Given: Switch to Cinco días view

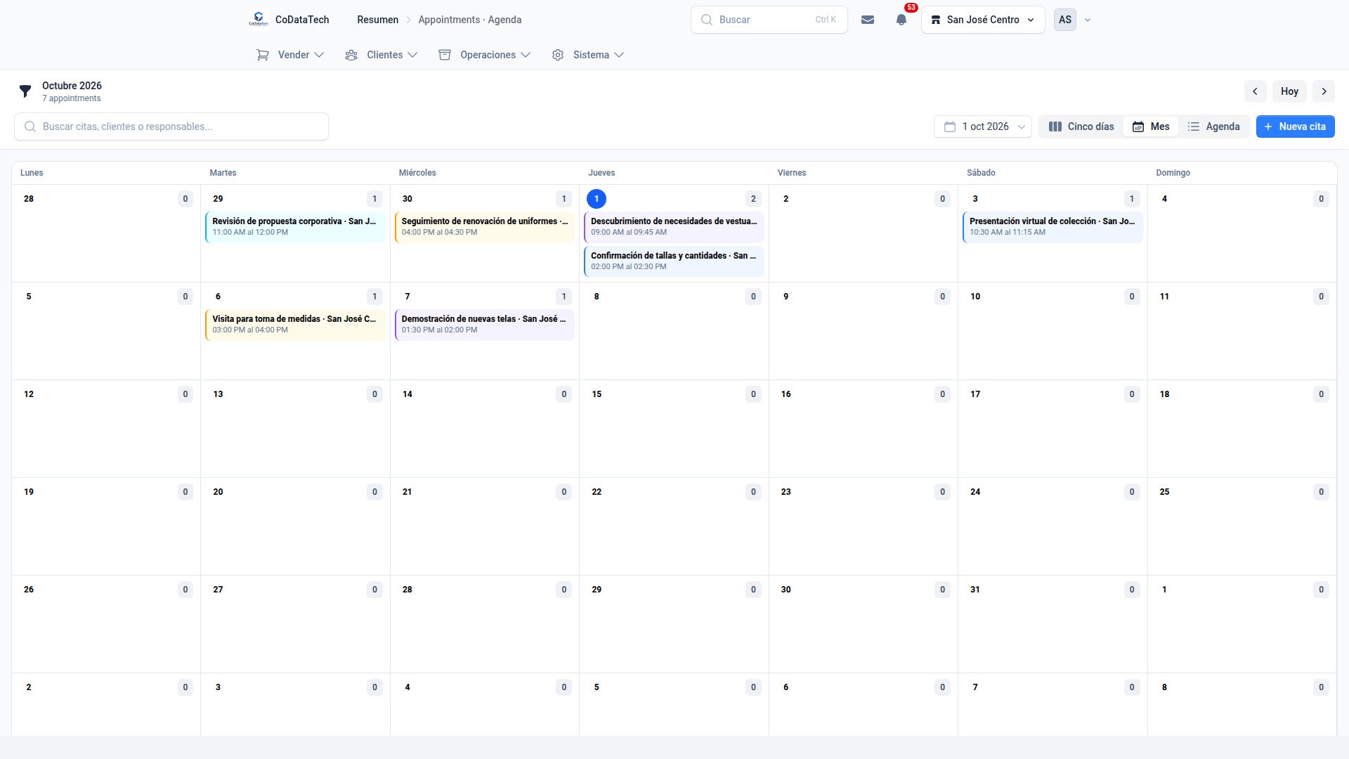Looking at the screenshot, I should pos(1081,126).
